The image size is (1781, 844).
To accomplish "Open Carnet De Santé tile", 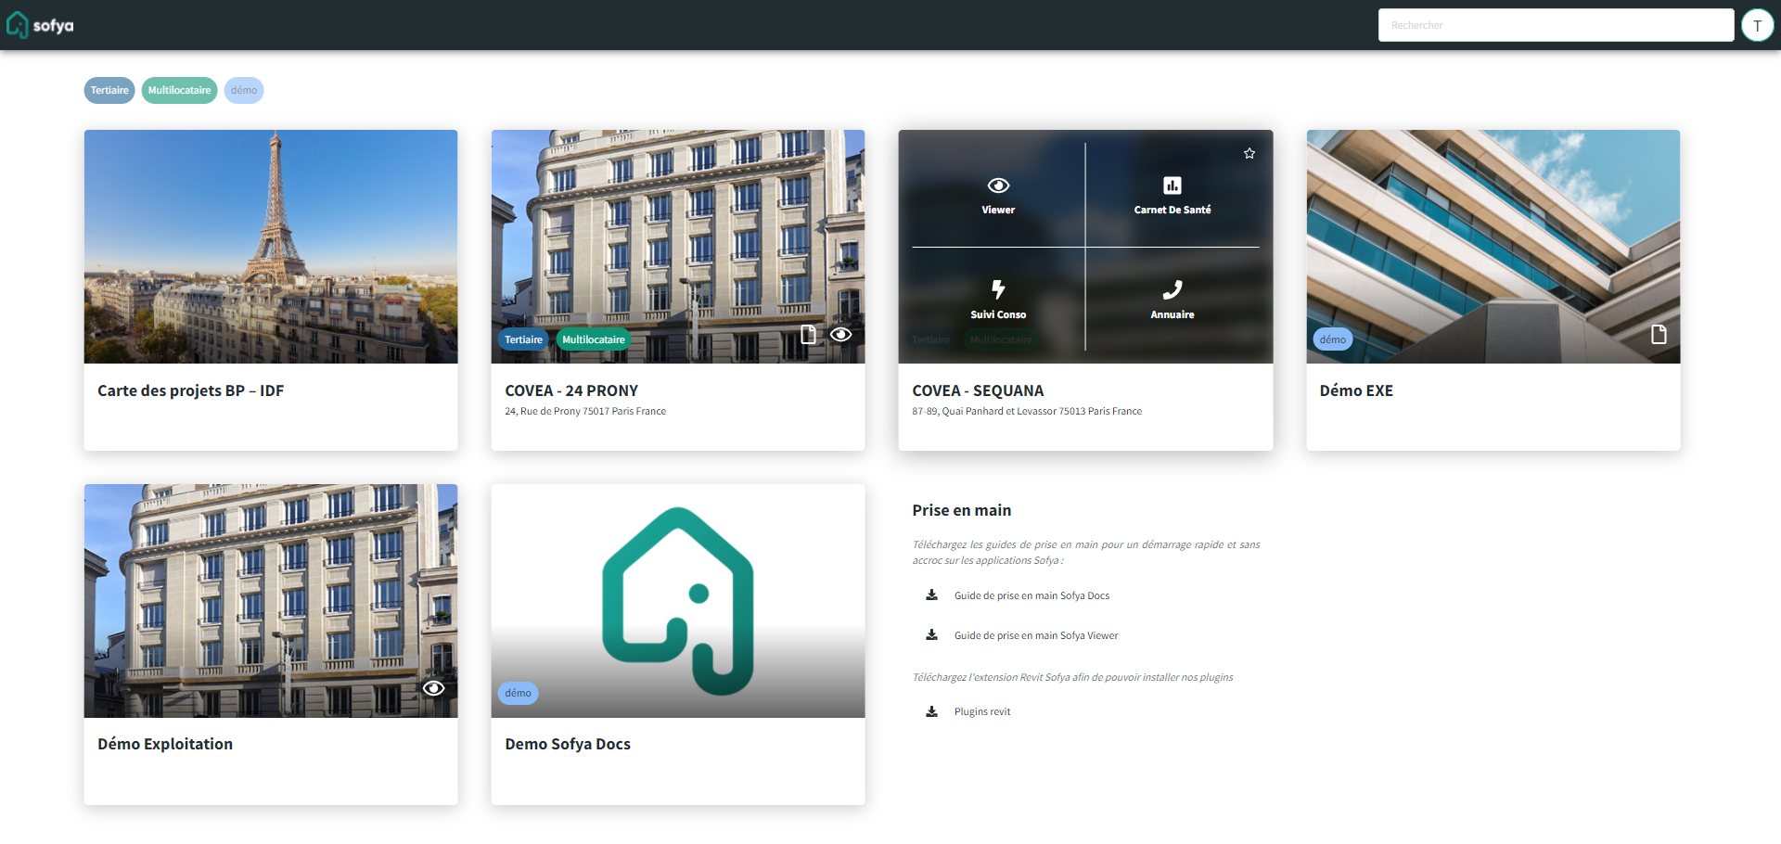I will [1172, 195].
